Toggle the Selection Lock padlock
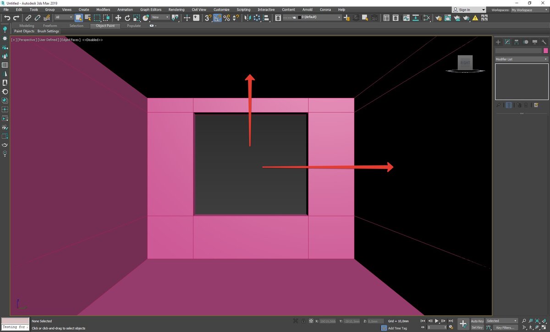550x332 pixels. tap(303, 321)
